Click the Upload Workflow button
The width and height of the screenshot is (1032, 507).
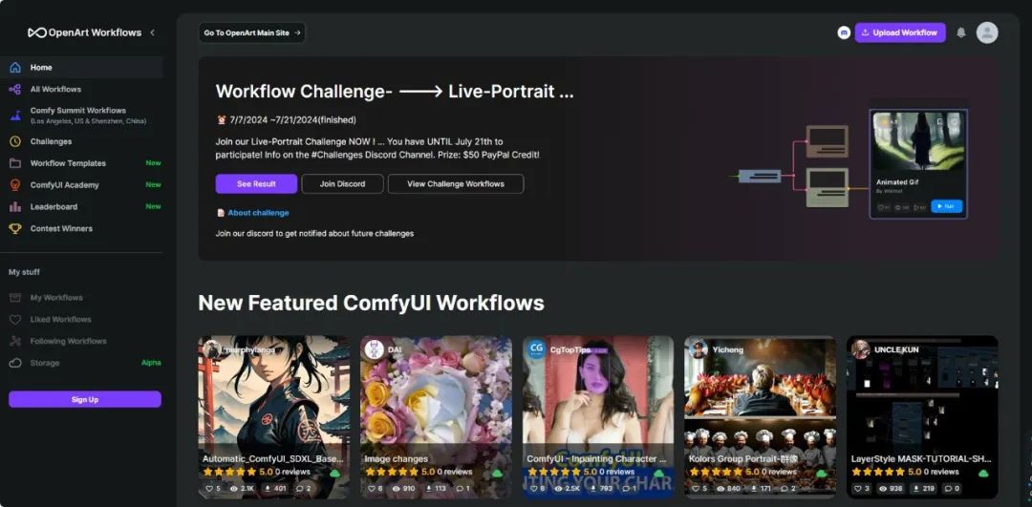(x=900, y=32)
